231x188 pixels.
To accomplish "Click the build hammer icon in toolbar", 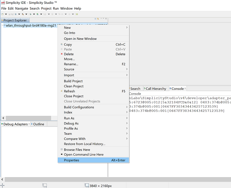I will pyautogui.click(x=22, y=14).
